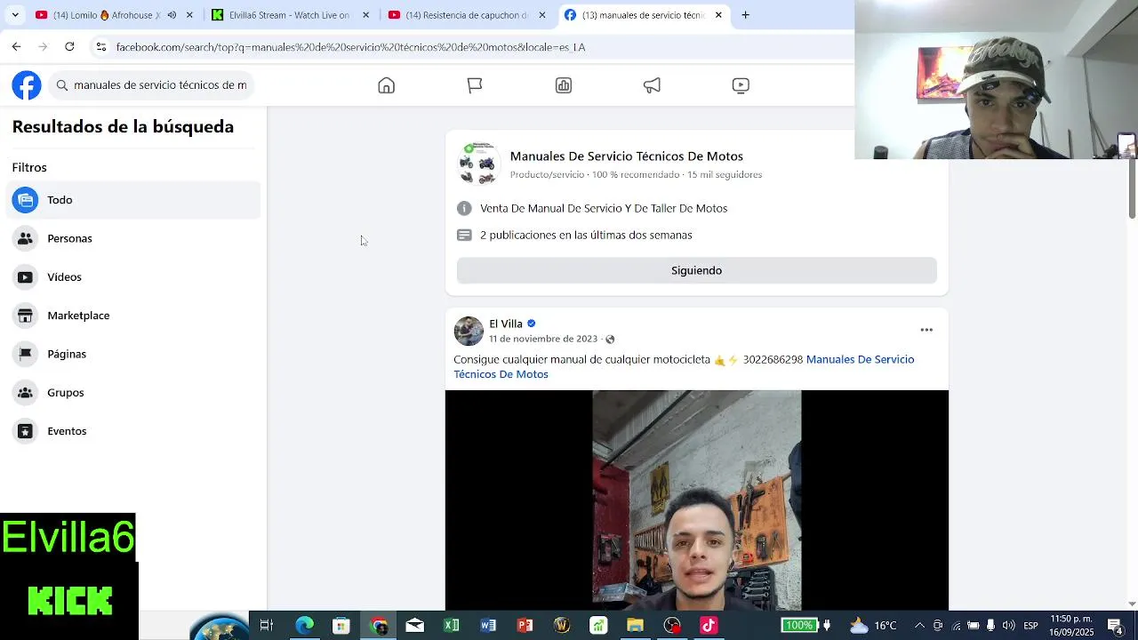Open the W gold circle taskbar app
The height and width of the screenshot is (640, 1138).
562,626
